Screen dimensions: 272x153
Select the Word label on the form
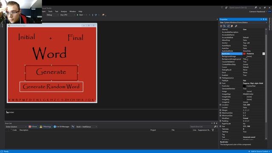[50, 54]
